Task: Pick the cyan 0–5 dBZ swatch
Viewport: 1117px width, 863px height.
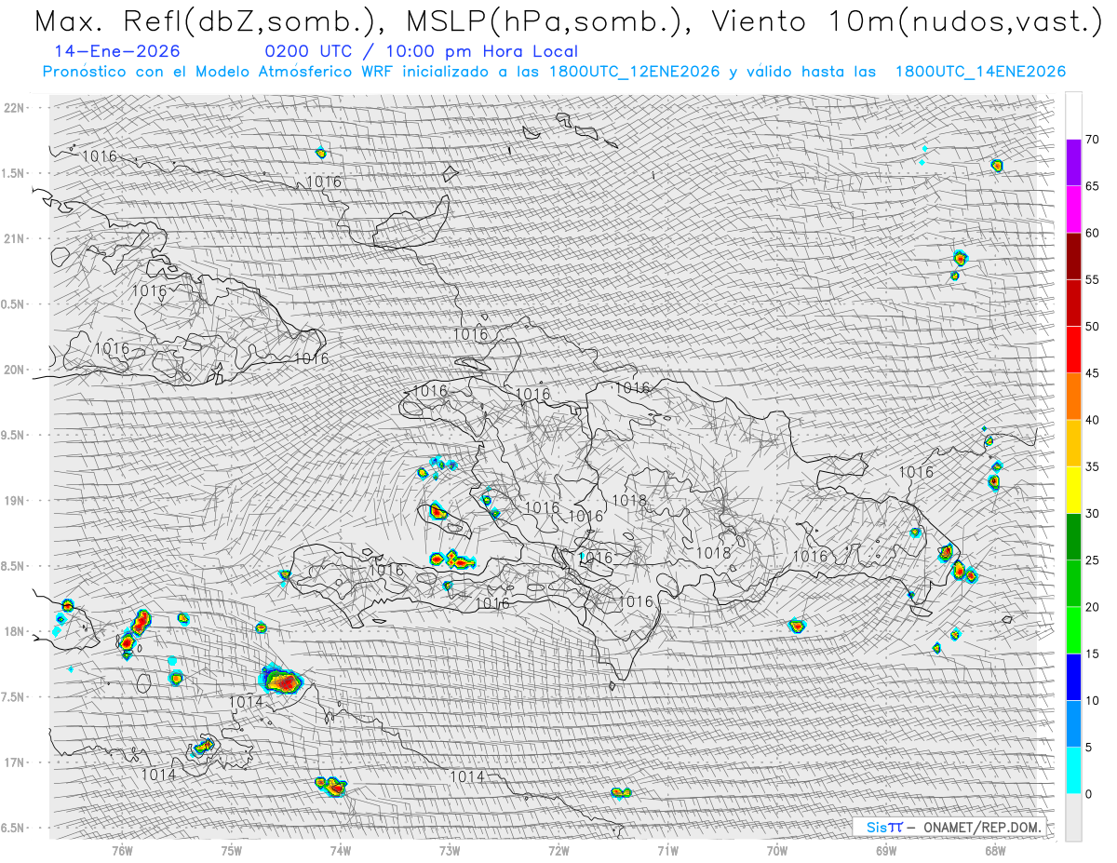Action: 1073,771
